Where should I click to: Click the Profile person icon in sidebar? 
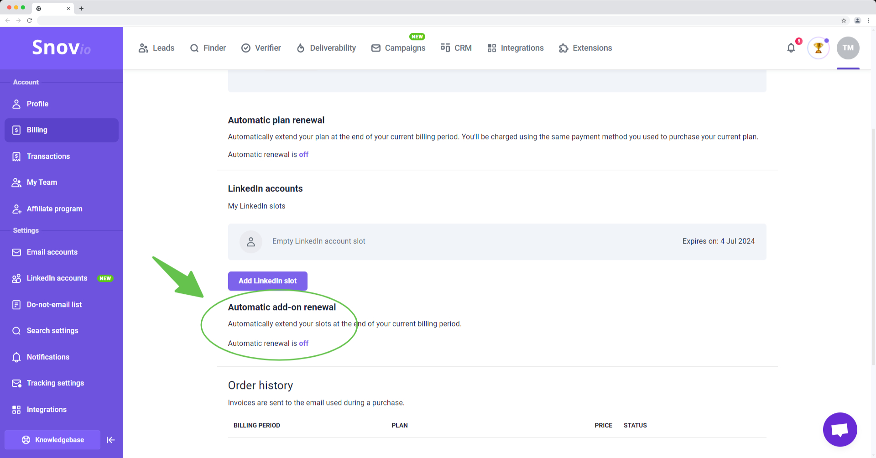pos(16,104)
